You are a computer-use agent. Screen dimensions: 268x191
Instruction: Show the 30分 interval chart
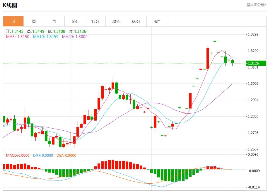(x=116, y=21)
